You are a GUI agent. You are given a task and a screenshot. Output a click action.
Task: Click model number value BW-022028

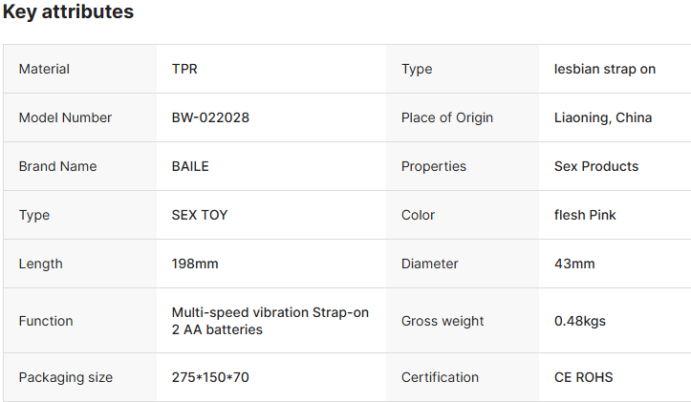(x=210, y=117)
